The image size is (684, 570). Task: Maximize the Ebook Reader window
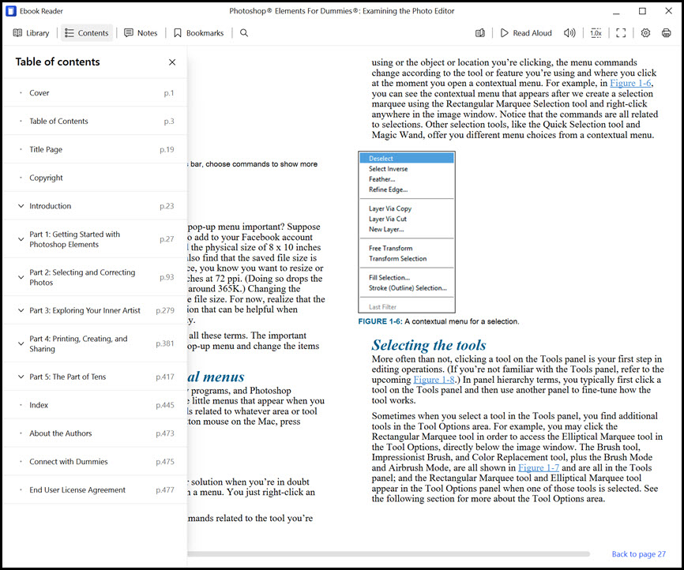642,11
